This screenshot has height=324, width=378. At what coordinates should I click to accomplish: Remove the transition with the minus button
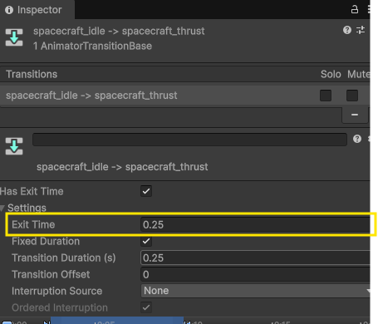coord(355,115)
